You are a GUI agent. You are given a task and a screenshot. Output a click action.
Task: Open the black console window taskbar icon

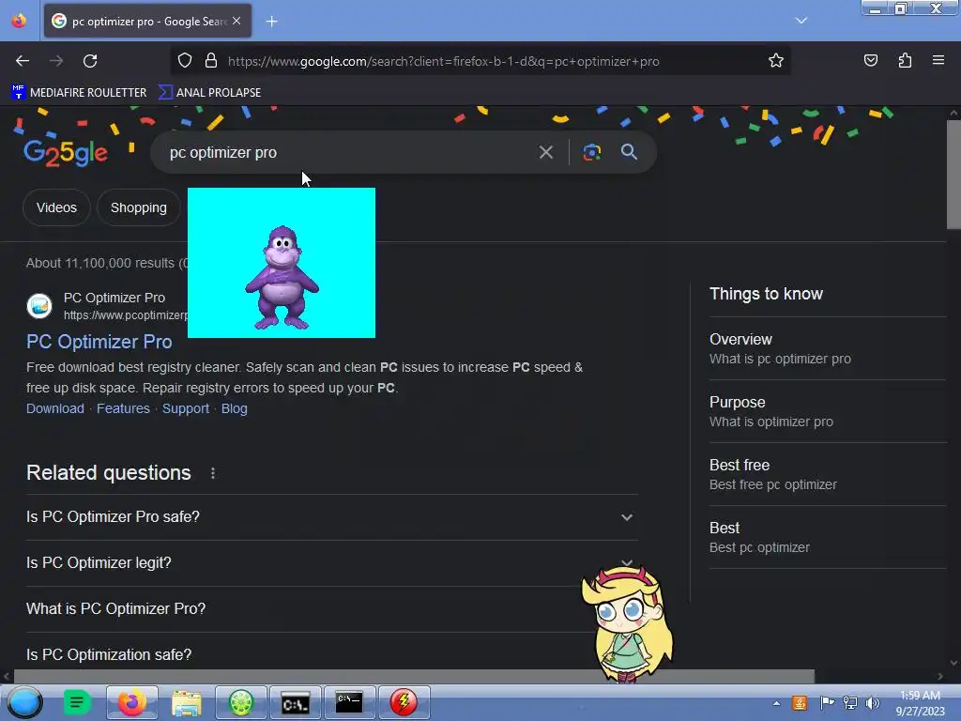[x=349, y=702]
